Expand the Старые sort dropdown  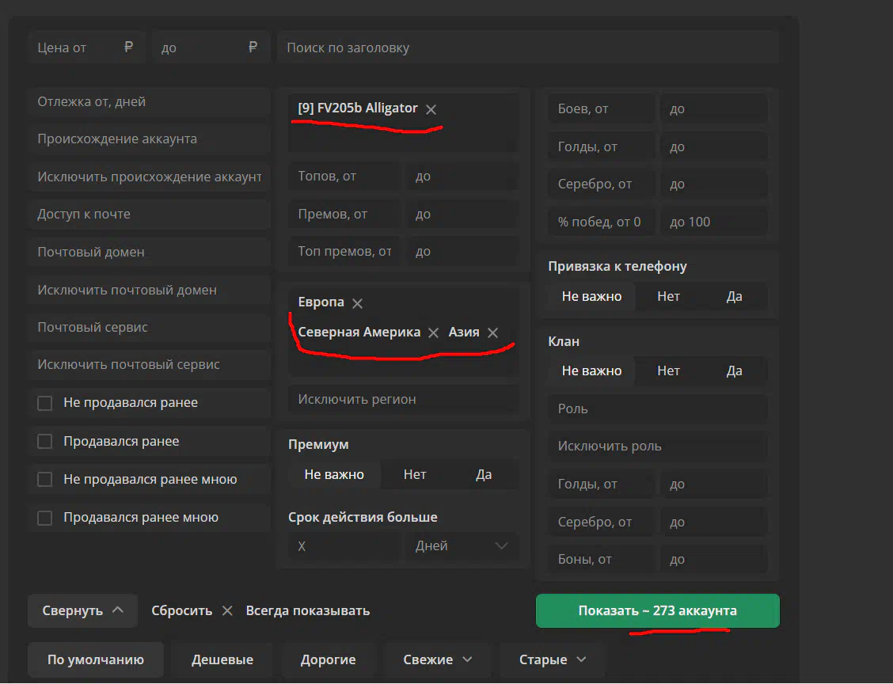(552, 659)
